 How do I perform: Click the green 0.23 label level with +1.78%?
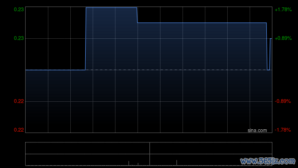point(19,9)
